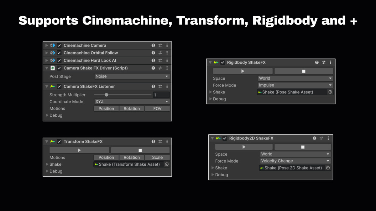Toggle FOV motion in Camera ShakeFX Listener
Screen dimensions: 376x211
point(157,108)
